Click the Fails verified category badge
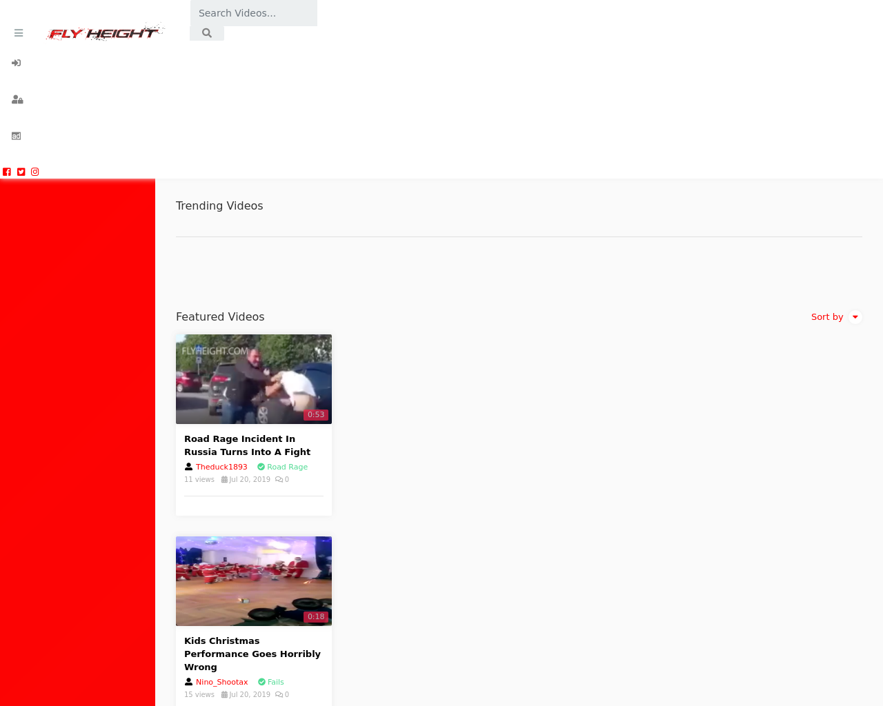 pos(270,681)
